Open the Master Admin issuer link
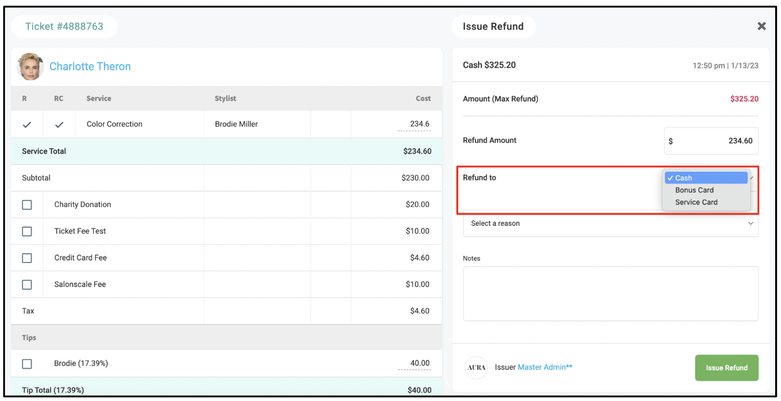This screenshot has width=781, height=401. (545, 367)
